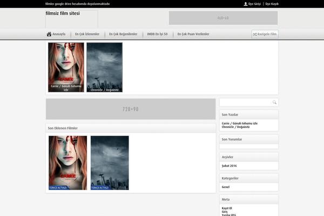Click the Meta sidebar heading
Image resolution: width=324 pixels, height=216 pixels.
(225, 199)
